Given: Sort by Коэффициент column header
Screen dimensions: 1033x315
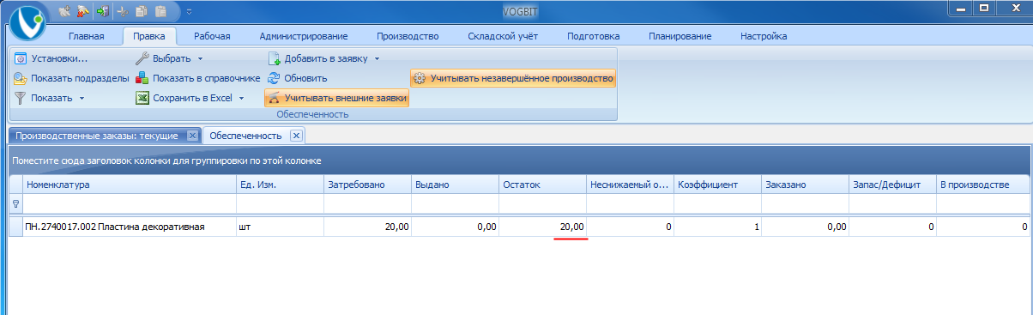Looking at the screenshot, I should click(717, 185).
